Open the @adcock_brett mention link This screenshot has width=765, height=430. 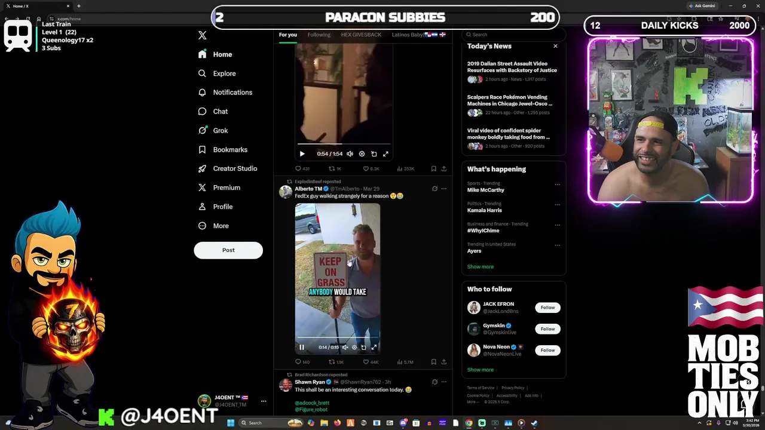point(312,403)
